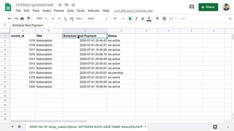Image resolution: width=234 pixels, height=131 pixels.
Task: Open the 123 number format dropdown
Action: coord(79,19)
